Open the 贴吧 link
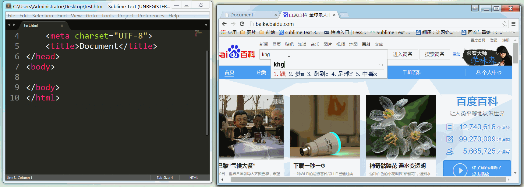524x187 pixels. 289,44
